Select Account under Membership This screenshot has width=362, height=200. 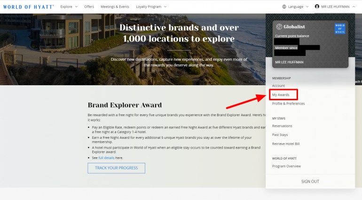click(x=278, y=86)
